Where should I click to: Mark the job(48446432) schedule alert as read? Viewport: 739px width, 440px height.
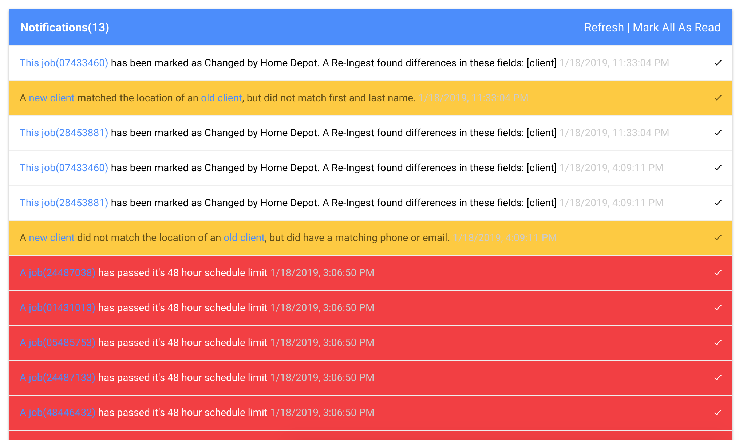[718, 412]
